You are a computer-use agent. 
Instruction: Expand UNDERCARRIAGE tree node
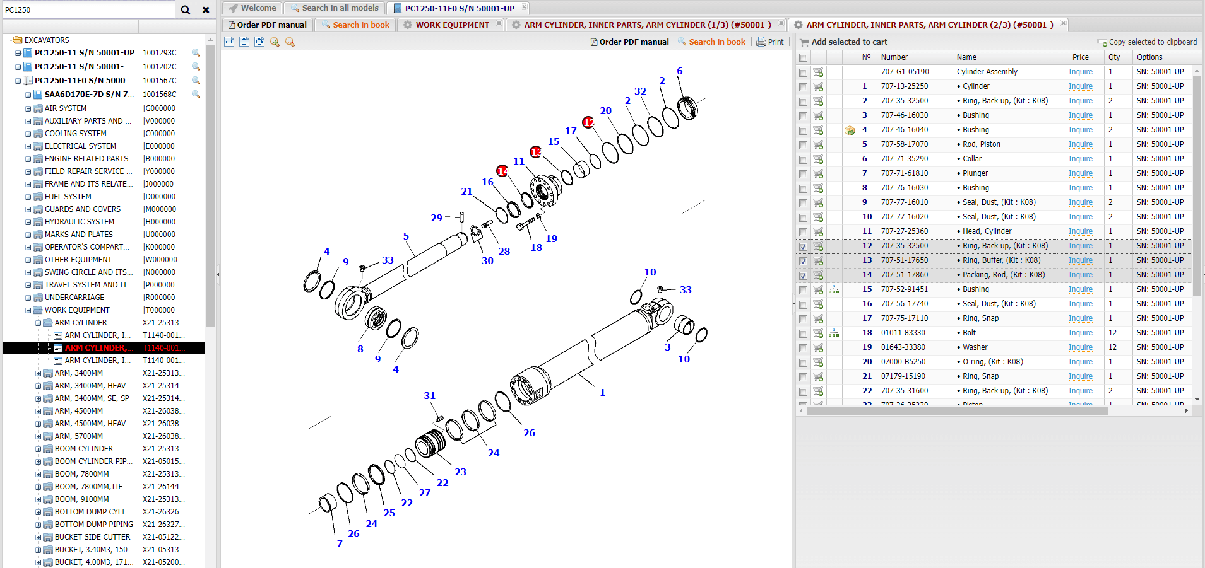pyautogui.click(x=28, y=298)
